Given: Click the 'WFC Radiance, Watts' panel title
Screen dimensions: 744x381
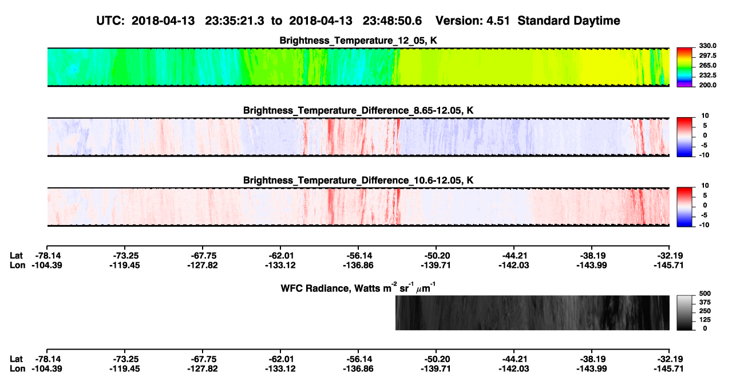Looking at the screenshot, I should (x=359, y=287).
